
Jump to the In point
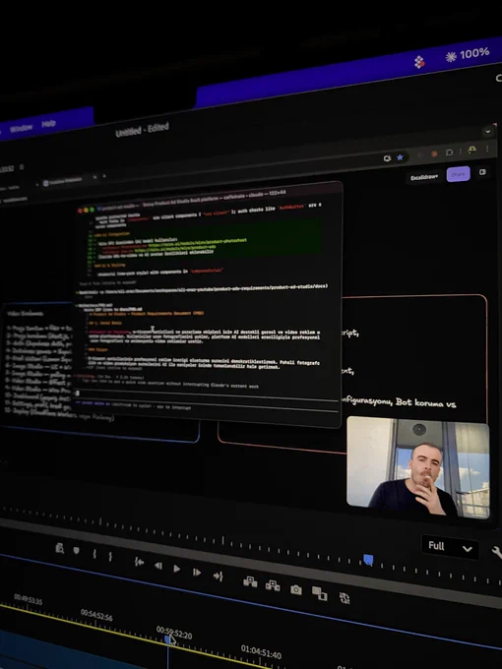(x=139, y=562)
